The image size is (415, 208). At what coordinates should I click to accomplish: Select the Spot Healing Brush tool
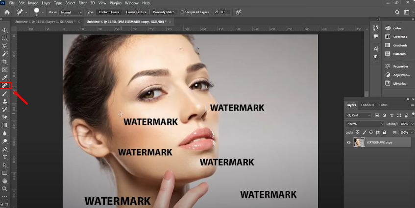[5, 86]
